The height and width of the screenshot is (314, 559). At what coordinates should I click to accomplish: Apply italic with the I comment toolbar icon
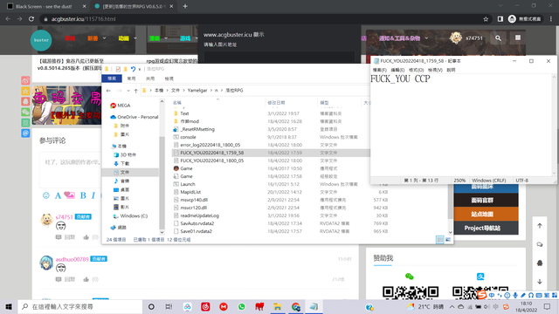point(93,195)
